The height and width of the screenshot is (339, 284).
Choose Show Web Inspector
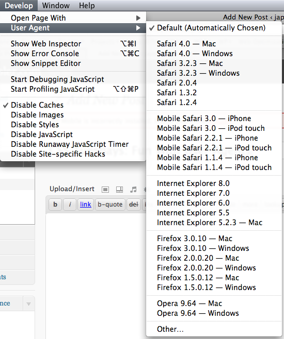pyautogui.click(x=73, y=44)
